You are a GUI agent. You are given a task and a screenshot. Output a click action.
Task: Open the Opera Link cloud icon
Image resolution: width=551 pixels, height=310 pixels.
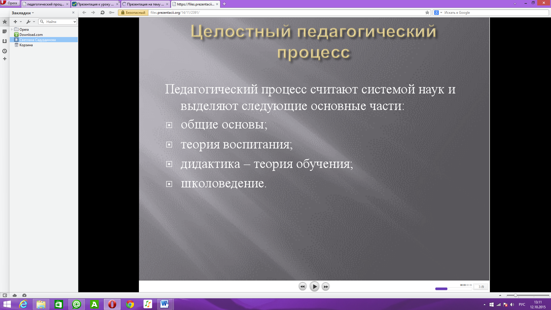click(15, 295)
